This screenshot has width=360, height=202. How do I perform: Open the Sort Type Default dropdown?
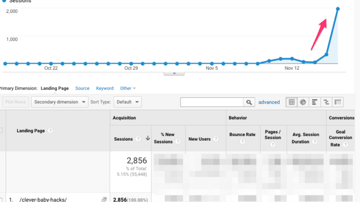tap(127, 102)
